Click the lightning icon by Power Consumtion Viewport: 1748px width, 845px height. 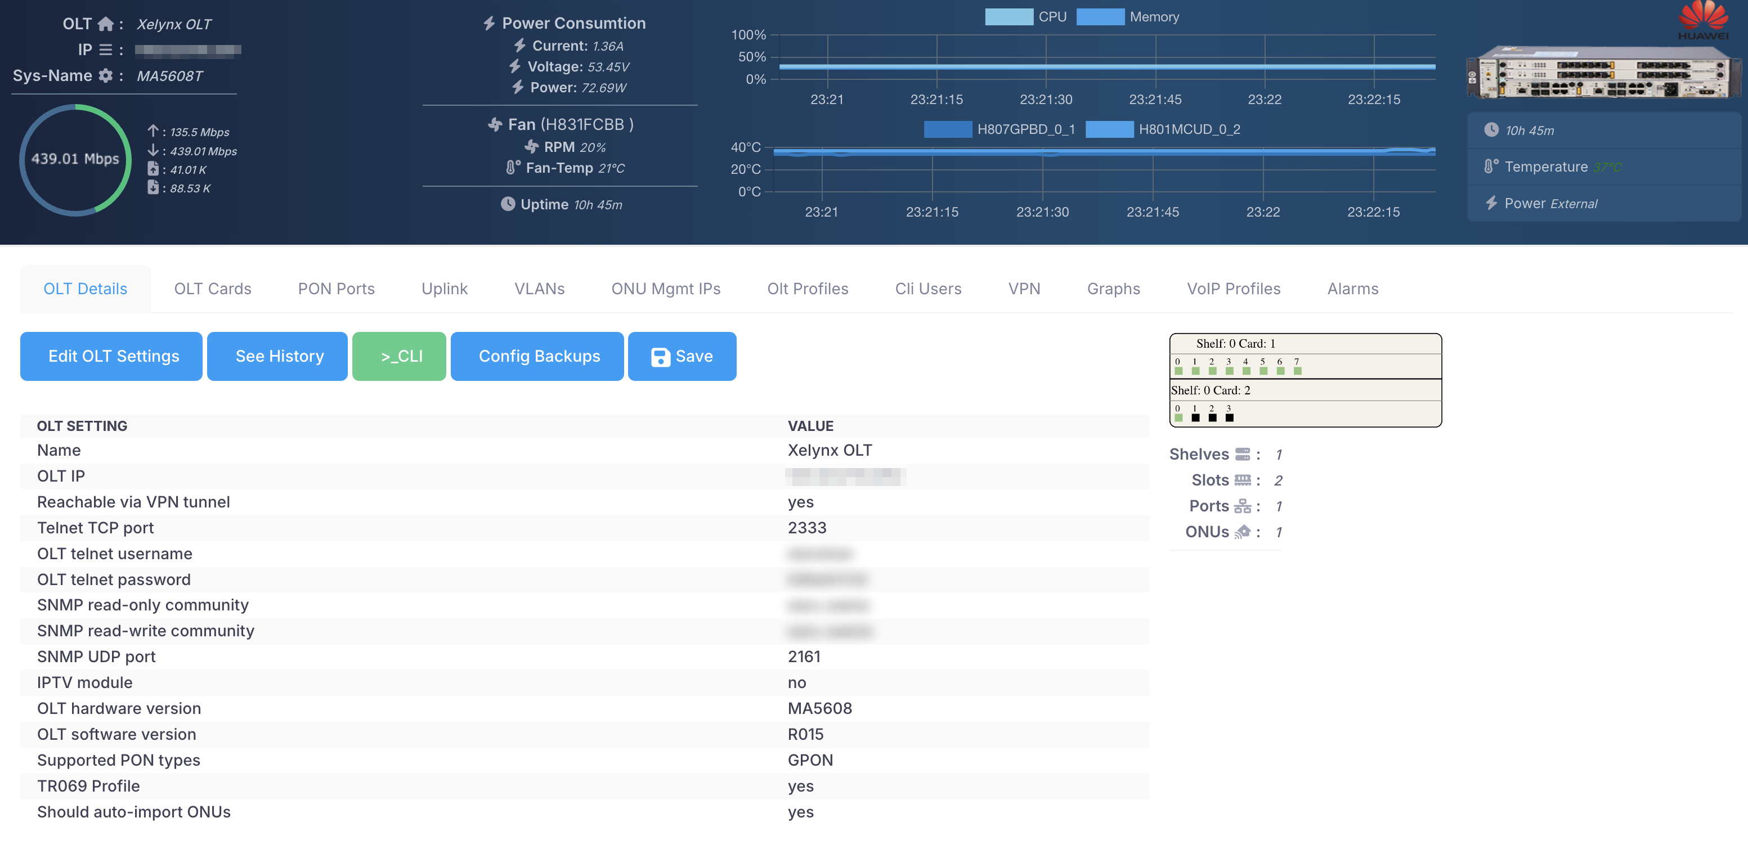489,24
